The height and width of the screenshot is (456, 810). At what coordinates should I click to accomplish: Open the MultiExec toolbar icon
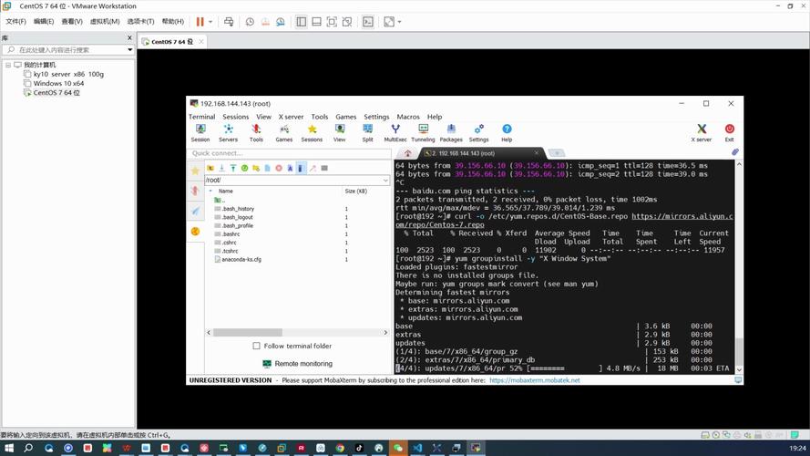tap(395, 133)
